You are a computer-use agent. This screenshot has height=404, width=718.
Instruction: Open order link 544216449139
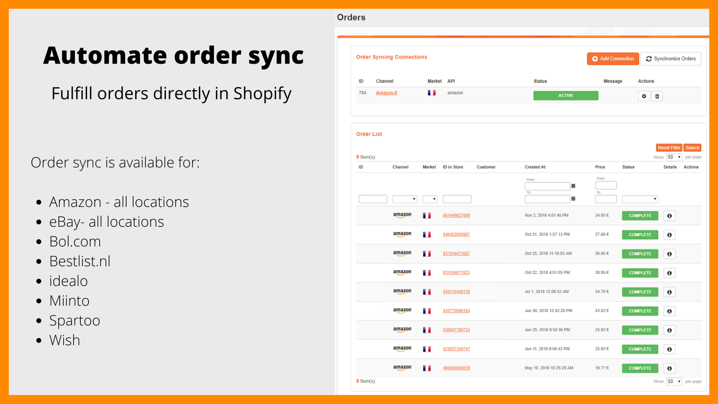(x=456, y=292)
